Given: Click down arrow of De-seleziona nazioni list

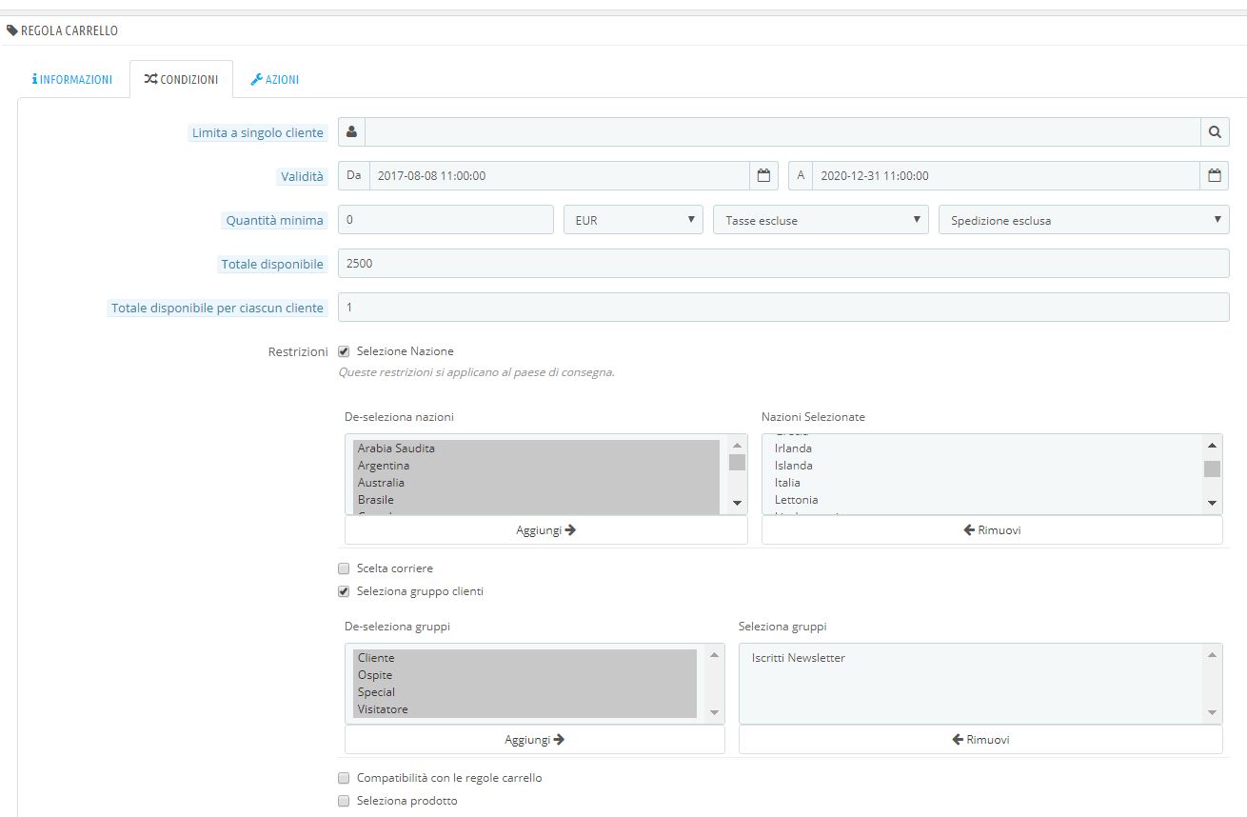Looking at the screenshot, I should point(737,503).
